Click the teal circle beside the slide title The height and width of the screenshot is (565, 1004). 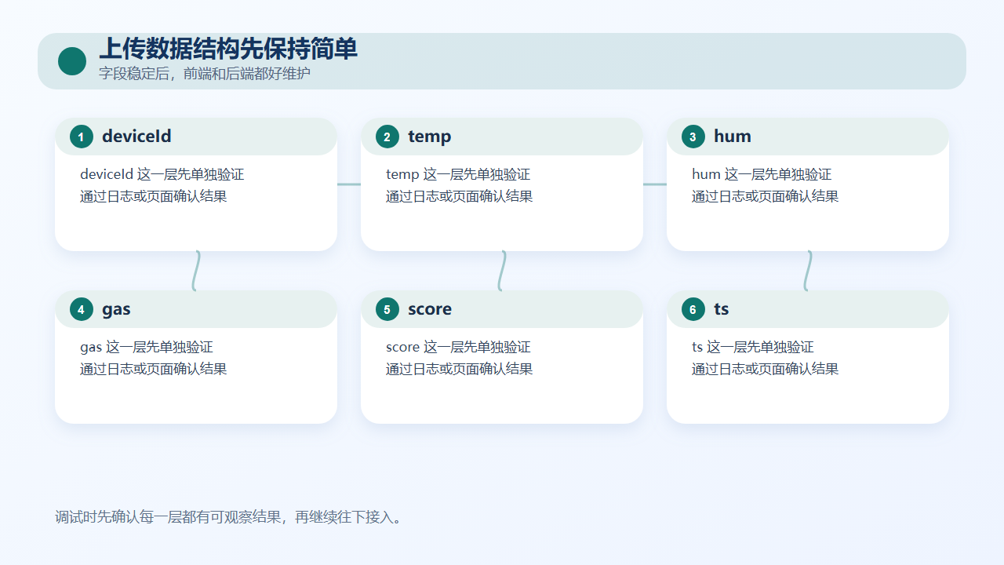[x=72, y=61]
